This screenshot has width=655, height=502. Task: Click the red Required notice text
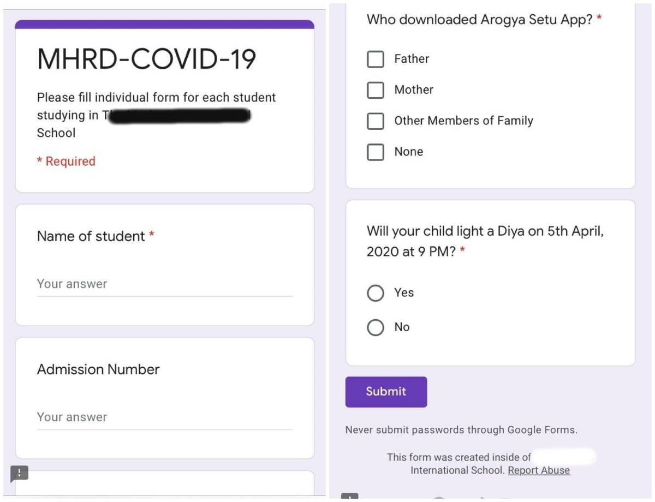click(x=66, y=162)
